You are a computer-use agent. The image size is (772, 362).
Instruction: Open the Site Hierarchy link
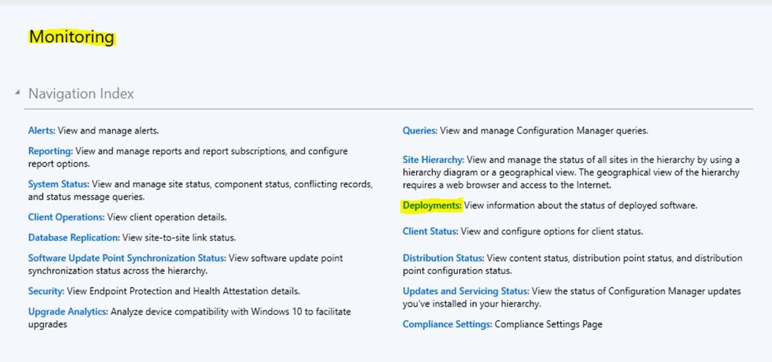point(433,159)
